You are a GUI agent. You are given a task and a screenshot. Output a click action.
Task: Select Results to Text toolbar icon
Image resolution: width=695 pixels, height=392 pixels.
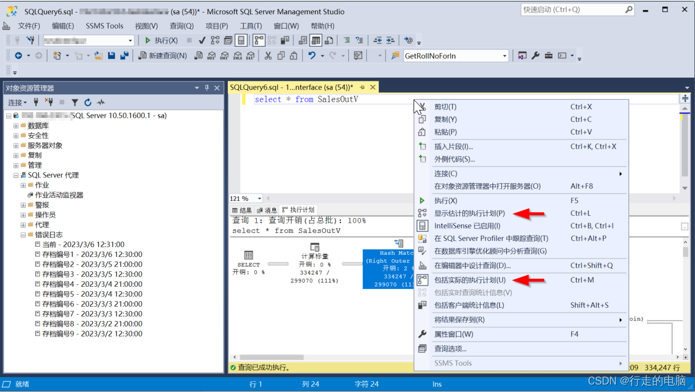click(x=303, y=41)
